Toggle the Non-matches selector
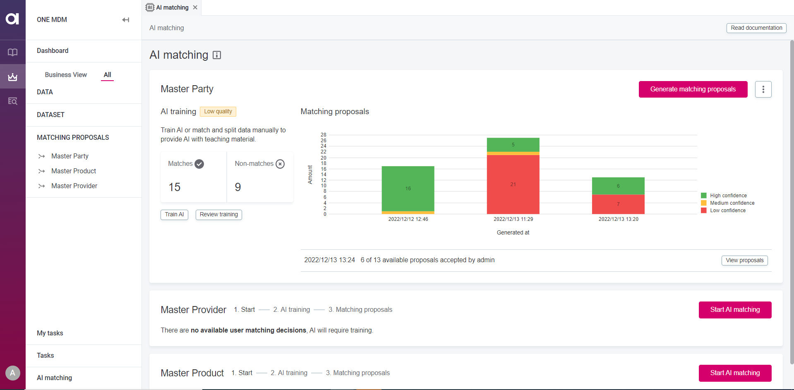Viewport: 794px width, 390px height. click(280, 164)
